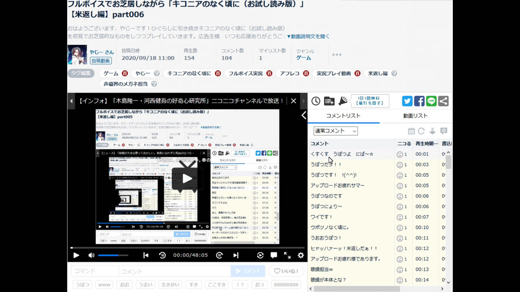Nicoru the ワイです！ comment
520x292 pixels.
(400, 217)
